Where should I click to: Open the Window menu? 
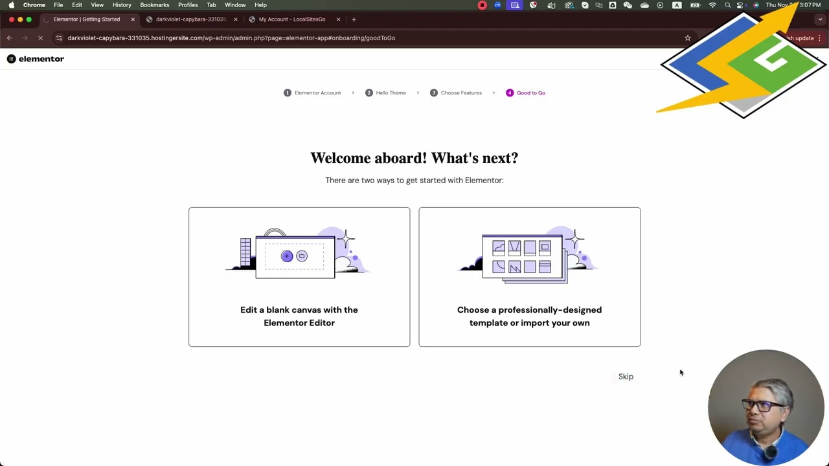coord(235,5)
